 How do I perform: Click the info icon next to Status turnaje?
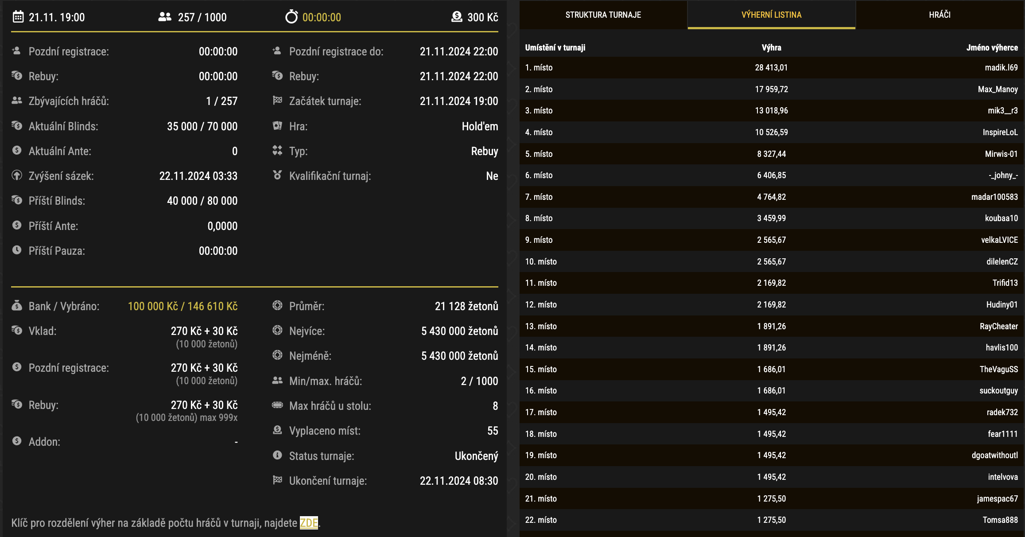(x=277, y=455)
